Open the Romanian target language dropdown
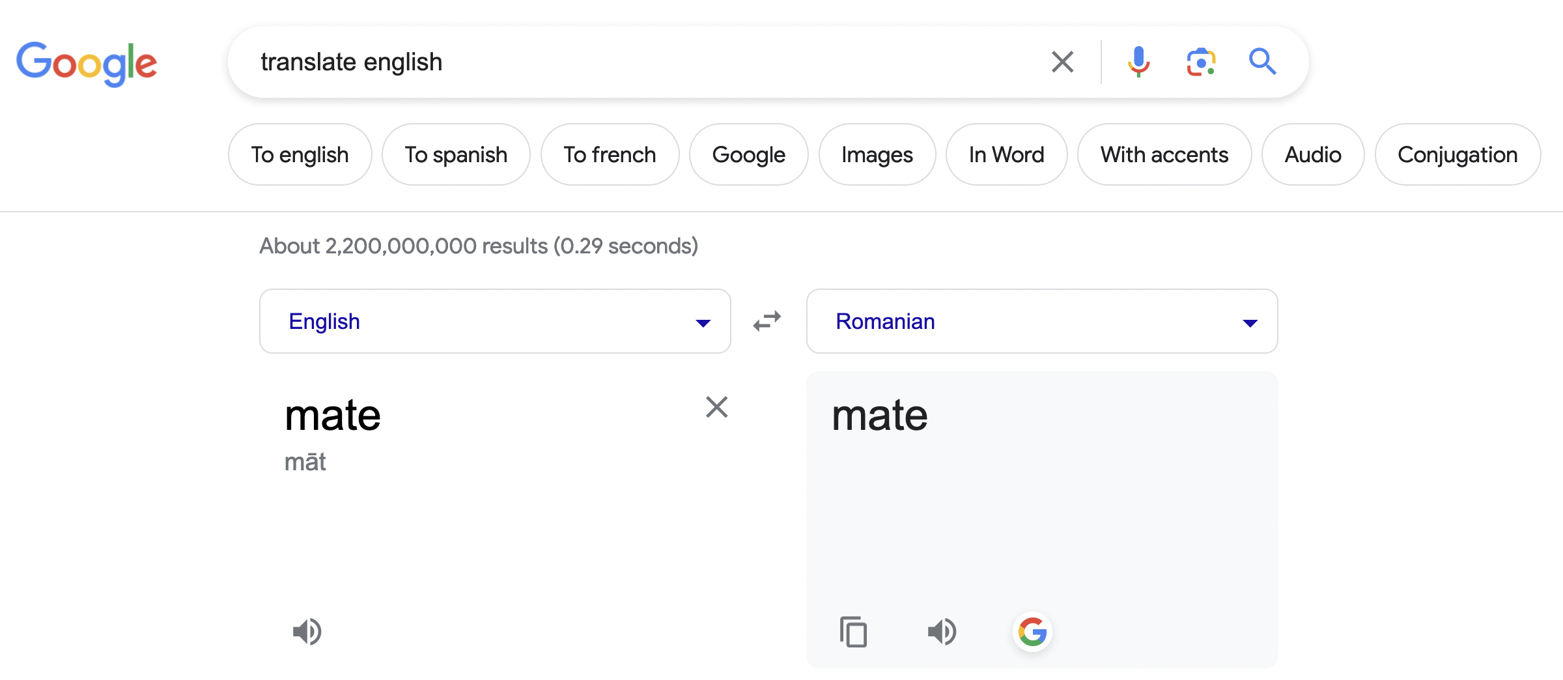 1042,321
